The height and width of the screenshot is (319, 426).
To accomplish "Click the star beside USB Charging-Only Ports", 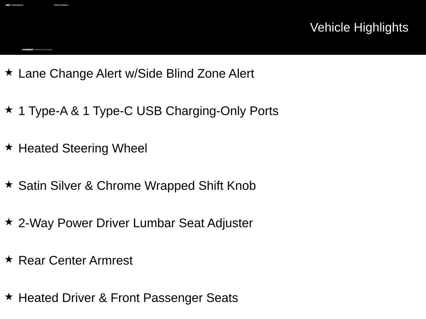I will click(9, 110).
